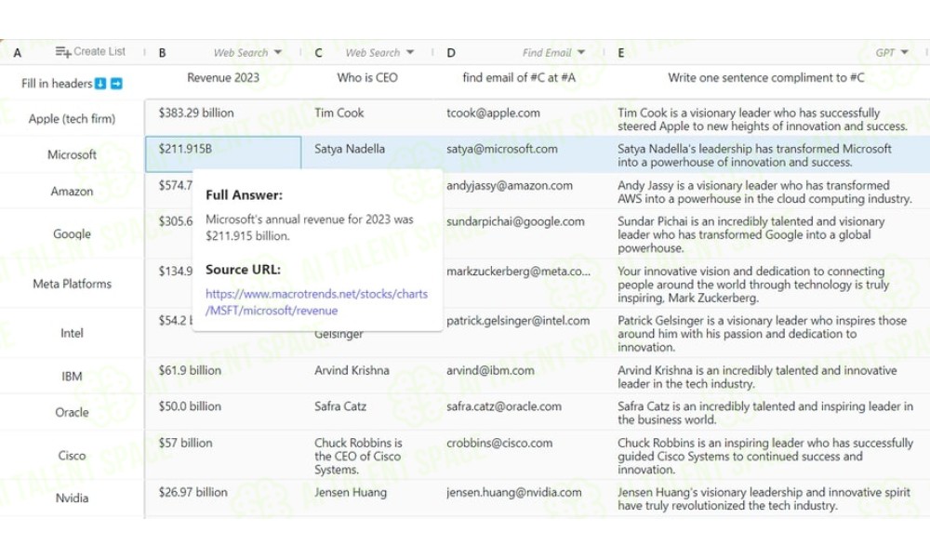This screenshot has height=558, width=930.
Task: Click the Sundar Pichai compliment sentence cell
Action: (x=767, y=233)
